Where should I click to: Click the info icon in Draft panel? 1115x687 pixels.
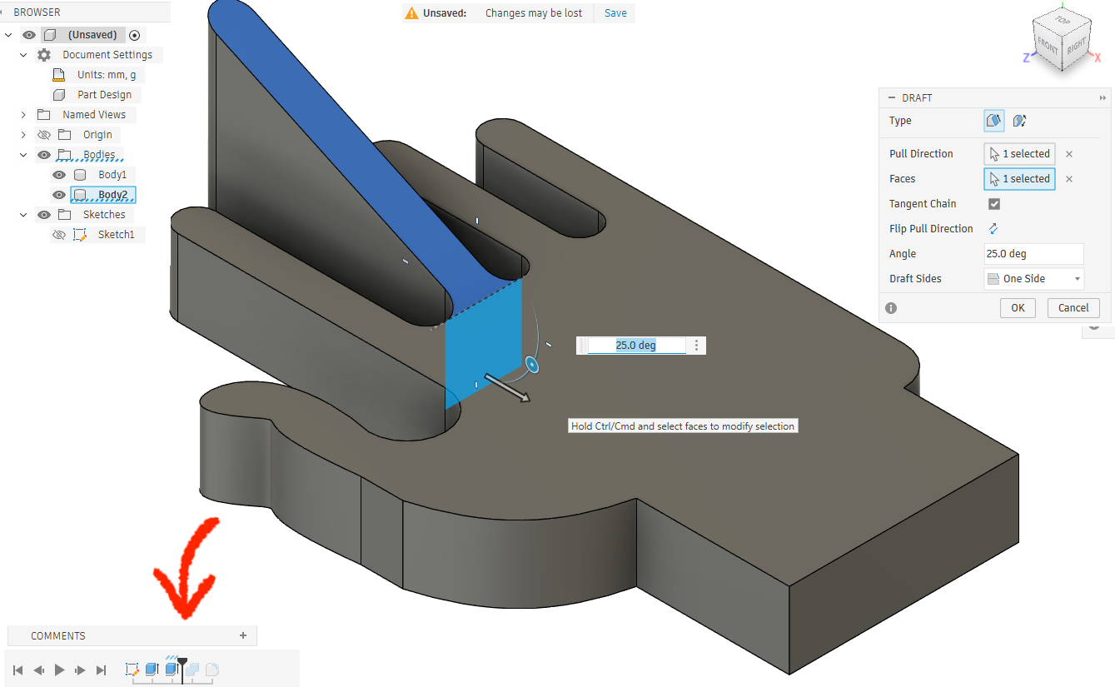pos(891,308)
